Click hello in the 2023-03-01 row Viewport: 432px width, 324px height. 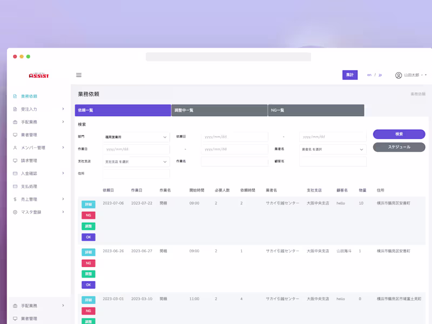point(341,299)
